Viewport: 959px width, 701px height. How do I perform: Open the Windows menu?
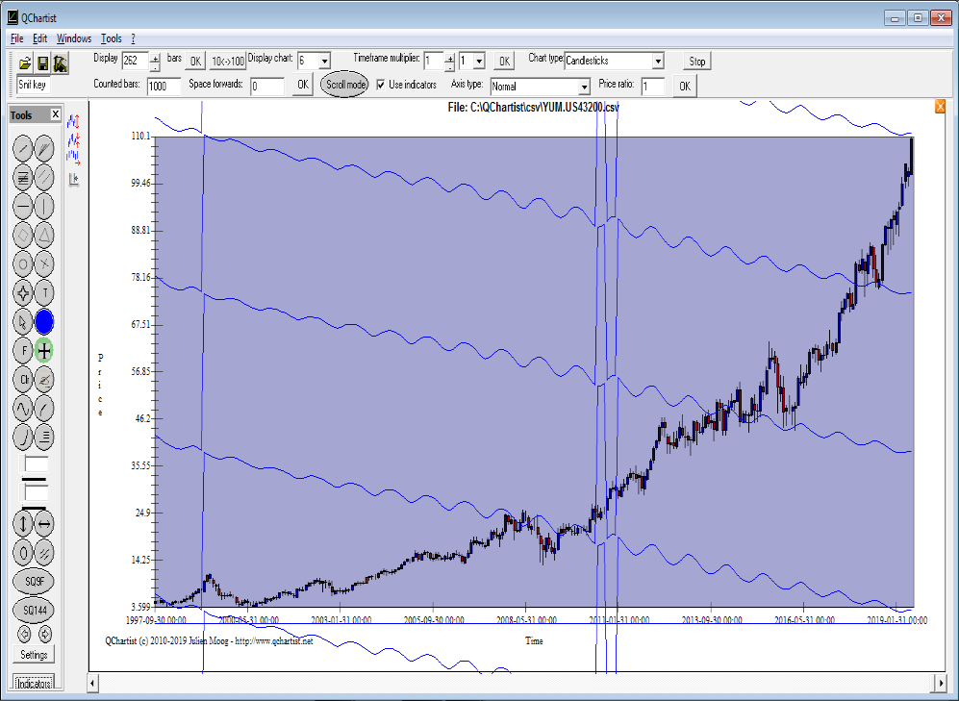[x=74, y=38]
